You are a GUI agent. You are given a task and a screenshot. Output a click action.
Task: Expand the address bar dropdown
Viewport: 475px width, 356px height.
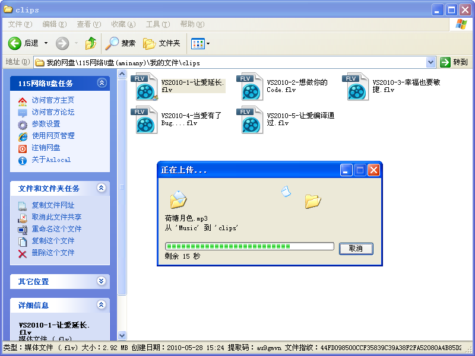(x=430, y=63)
